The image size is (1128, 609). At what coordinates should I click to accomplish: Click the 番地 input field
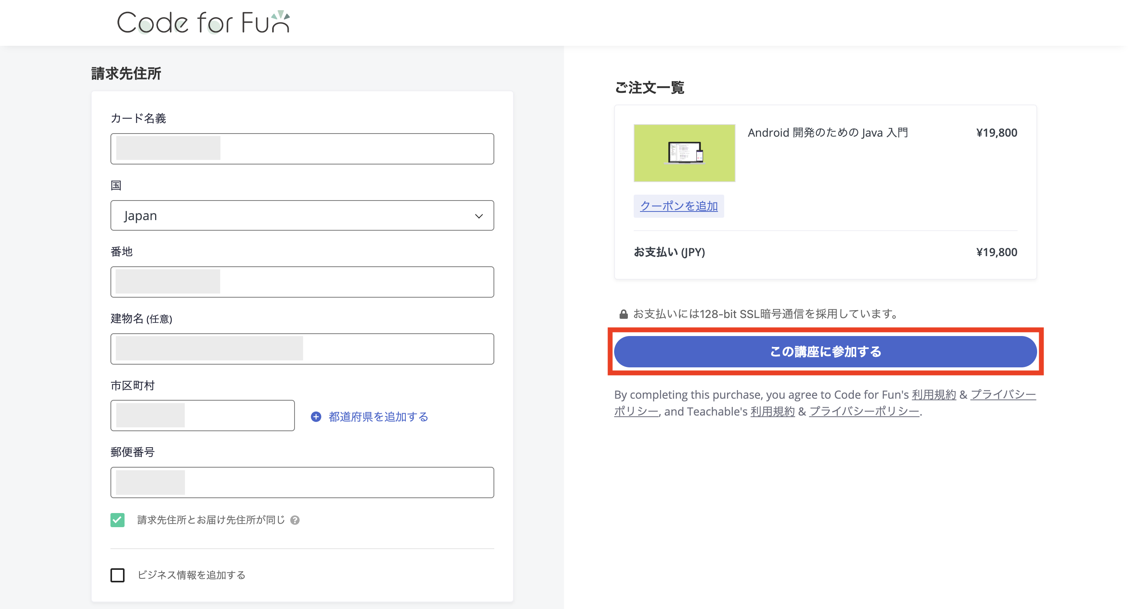pyautogui.click(x=302, y=282)
